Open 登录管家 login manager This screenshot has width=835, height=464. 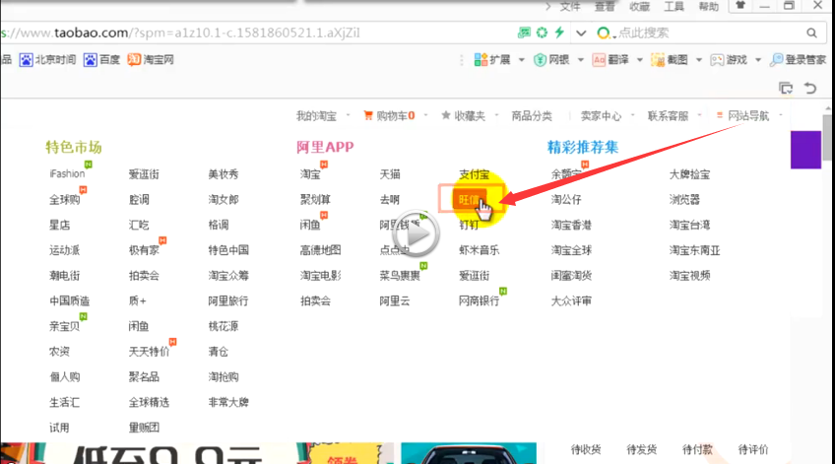(x=798, y=60)
